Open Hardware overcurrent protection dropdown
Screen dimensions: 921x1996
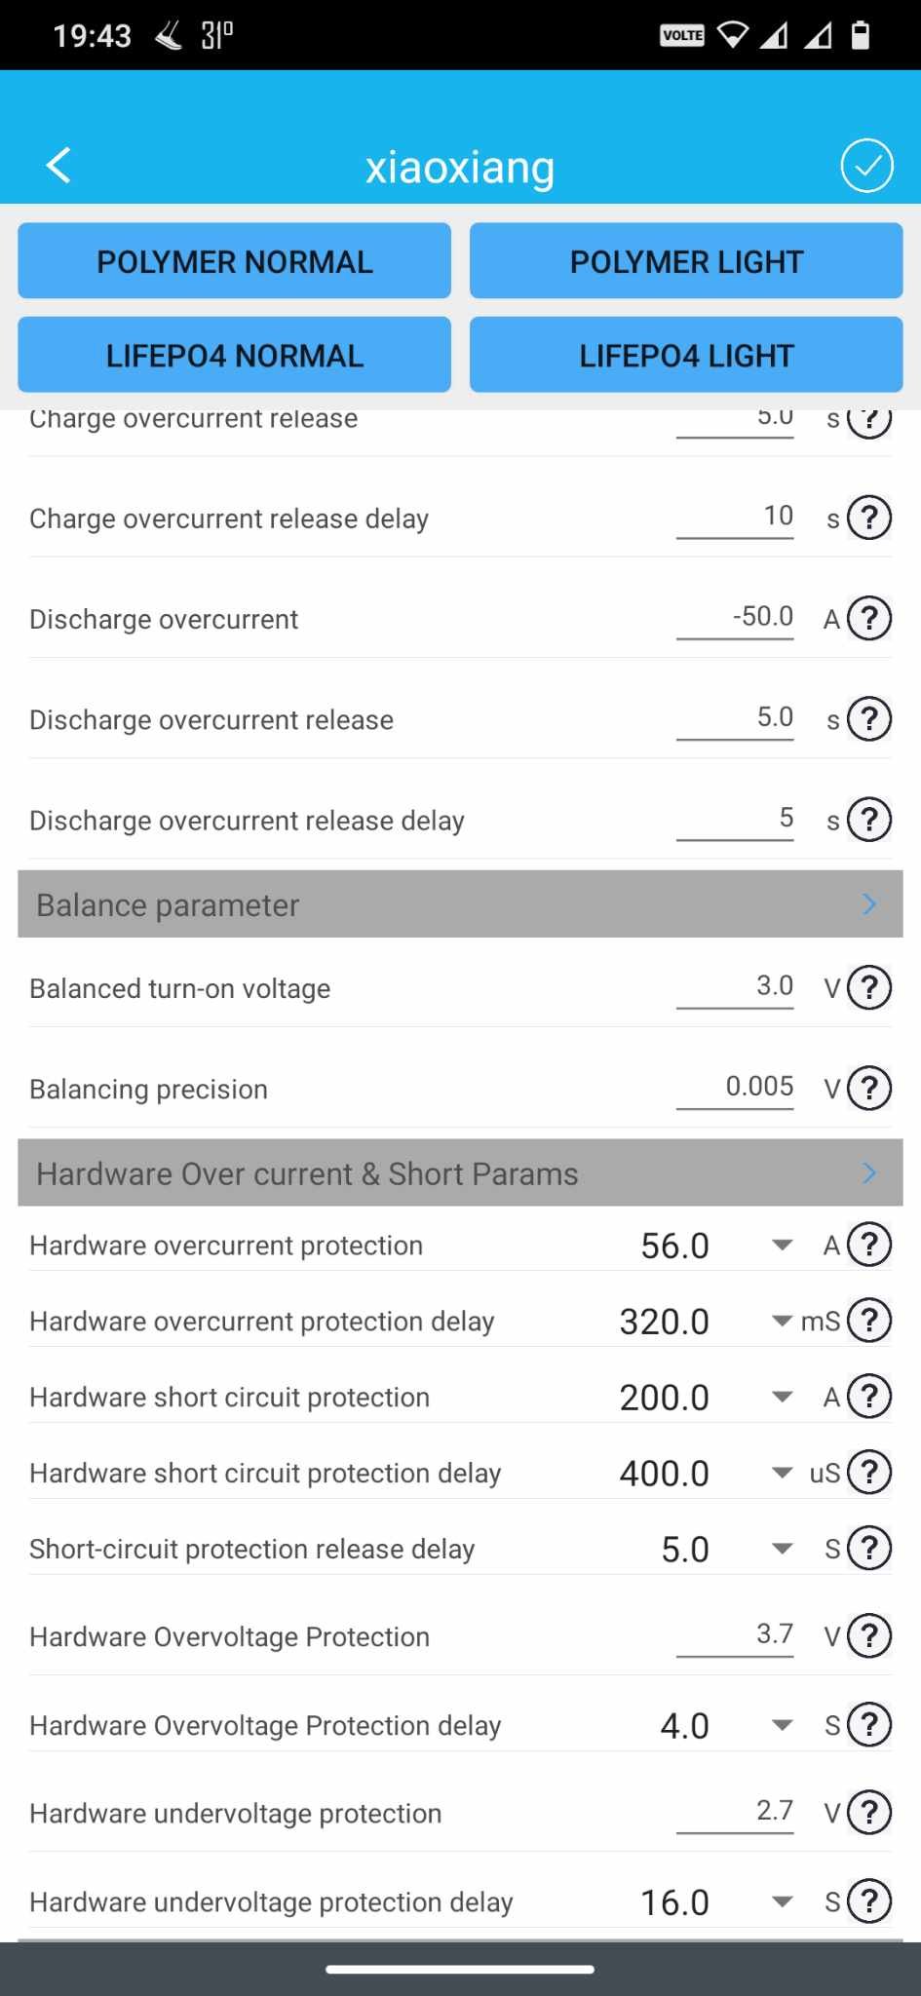click(781, 1245)
